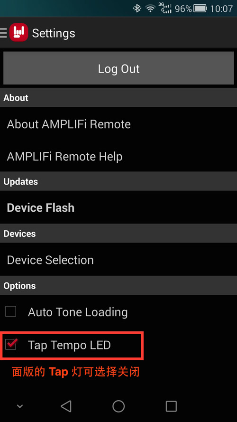Image resolution: width=237 pixels, height=422 pixels.
Task: Uncheck the Tap Tempo LED checkbox
Action: click(11, 344)
